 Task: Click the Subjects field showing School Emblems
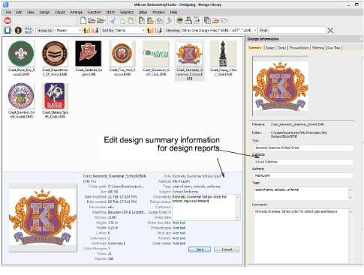[x=304, y=162]
